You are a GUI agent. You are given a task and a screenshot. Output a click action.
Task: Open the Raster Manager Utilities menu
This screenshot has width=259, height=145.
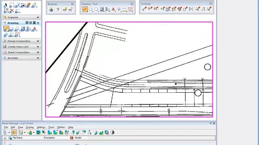61,127
